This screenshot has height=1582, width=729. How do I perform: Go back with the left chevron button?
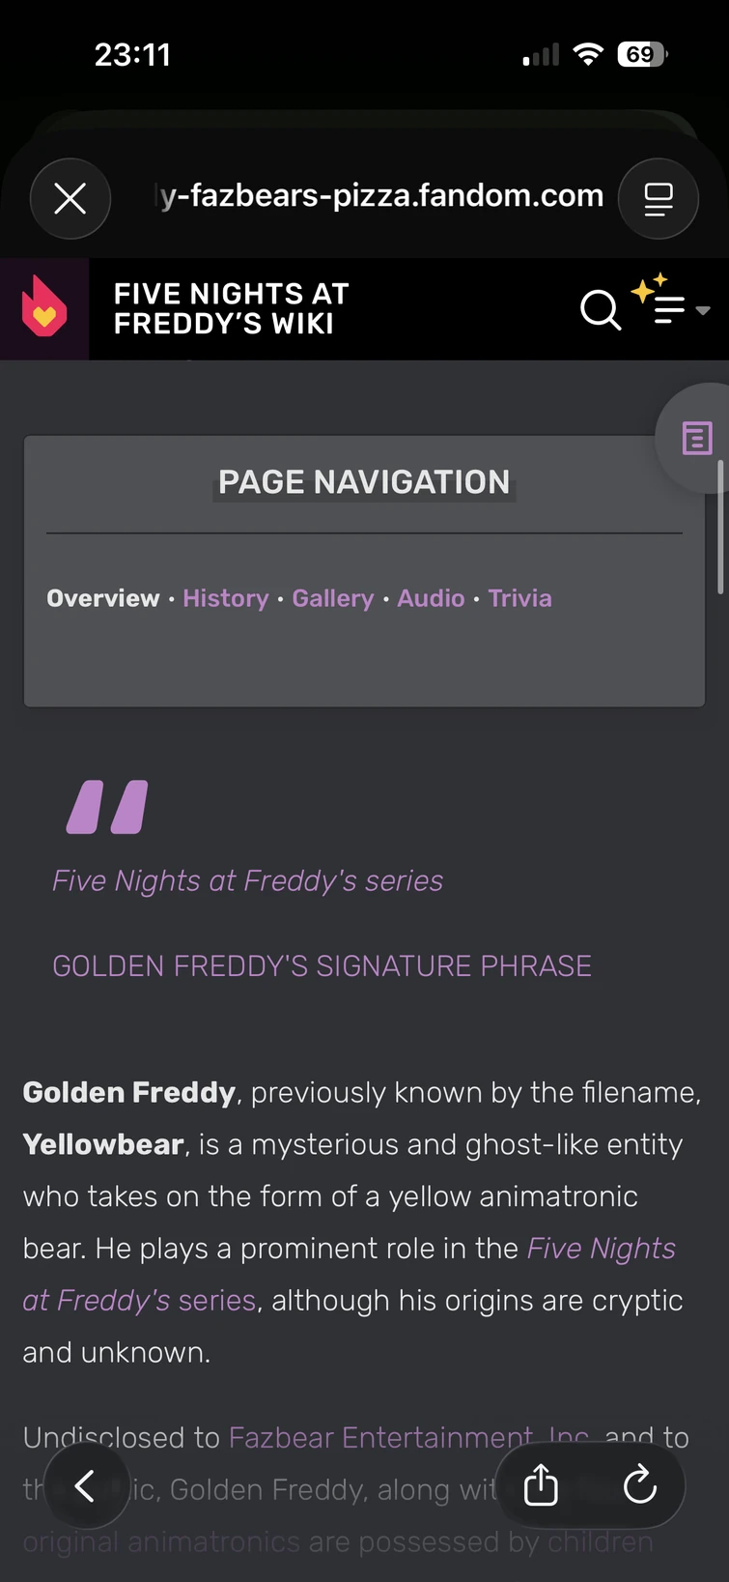pyautogui.click(x=86, y=1485)
